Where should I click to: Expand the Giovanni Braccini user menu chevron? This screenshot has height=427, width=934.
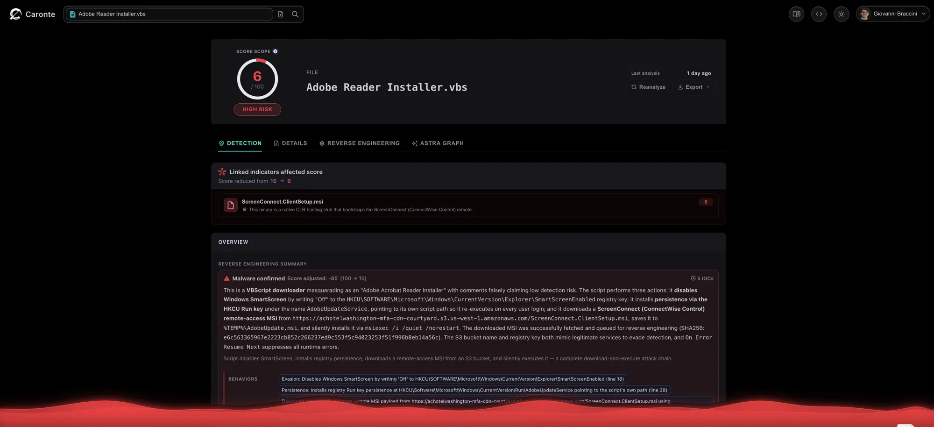[923, 14]
